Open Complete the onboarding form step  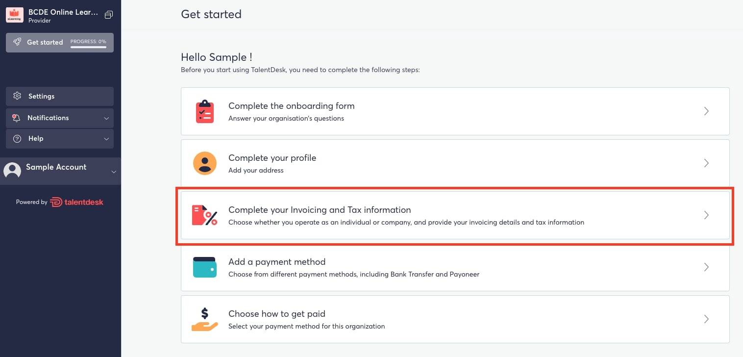(x=455, y=111)
